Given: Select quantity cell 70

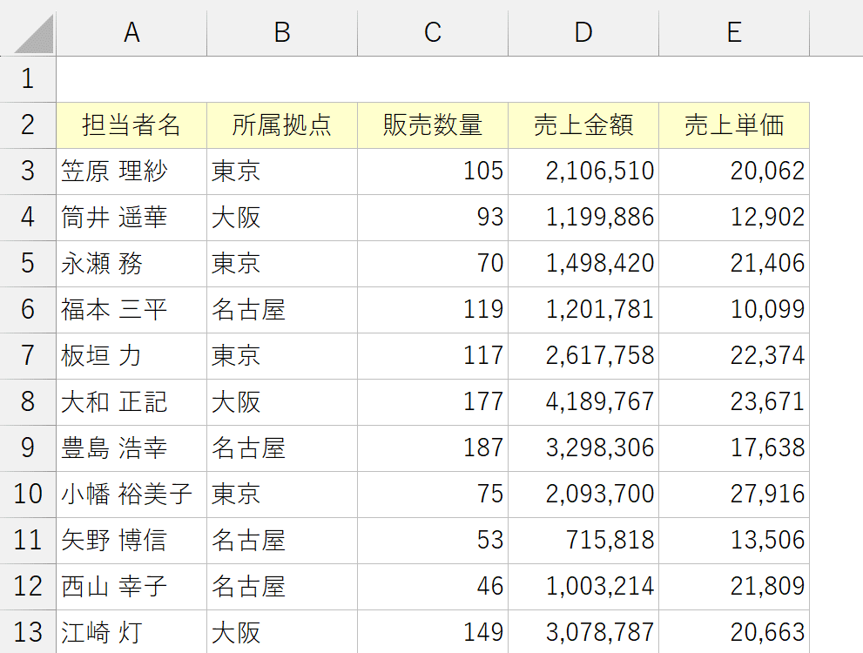Looking at the screenshot, I should coord(433,264).
